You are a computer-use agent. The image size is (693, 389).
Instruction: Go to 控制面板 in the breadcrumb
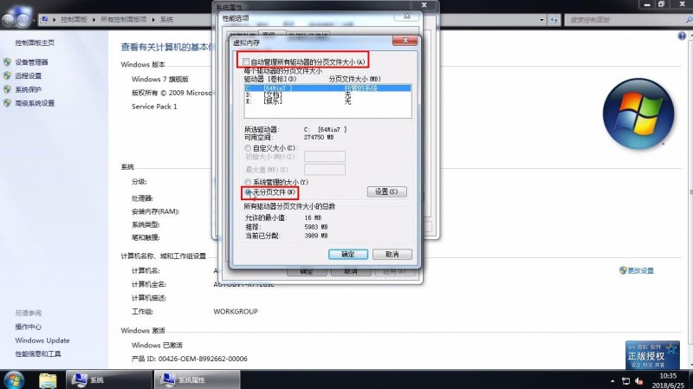tap(74, 20)
